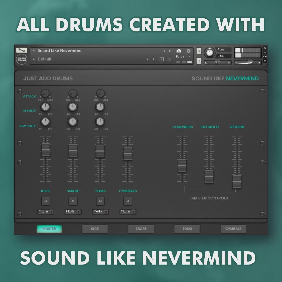Mute the Cymbals channel
The width and height of the screenshot is (282, 282).
[x=128, y=201]
